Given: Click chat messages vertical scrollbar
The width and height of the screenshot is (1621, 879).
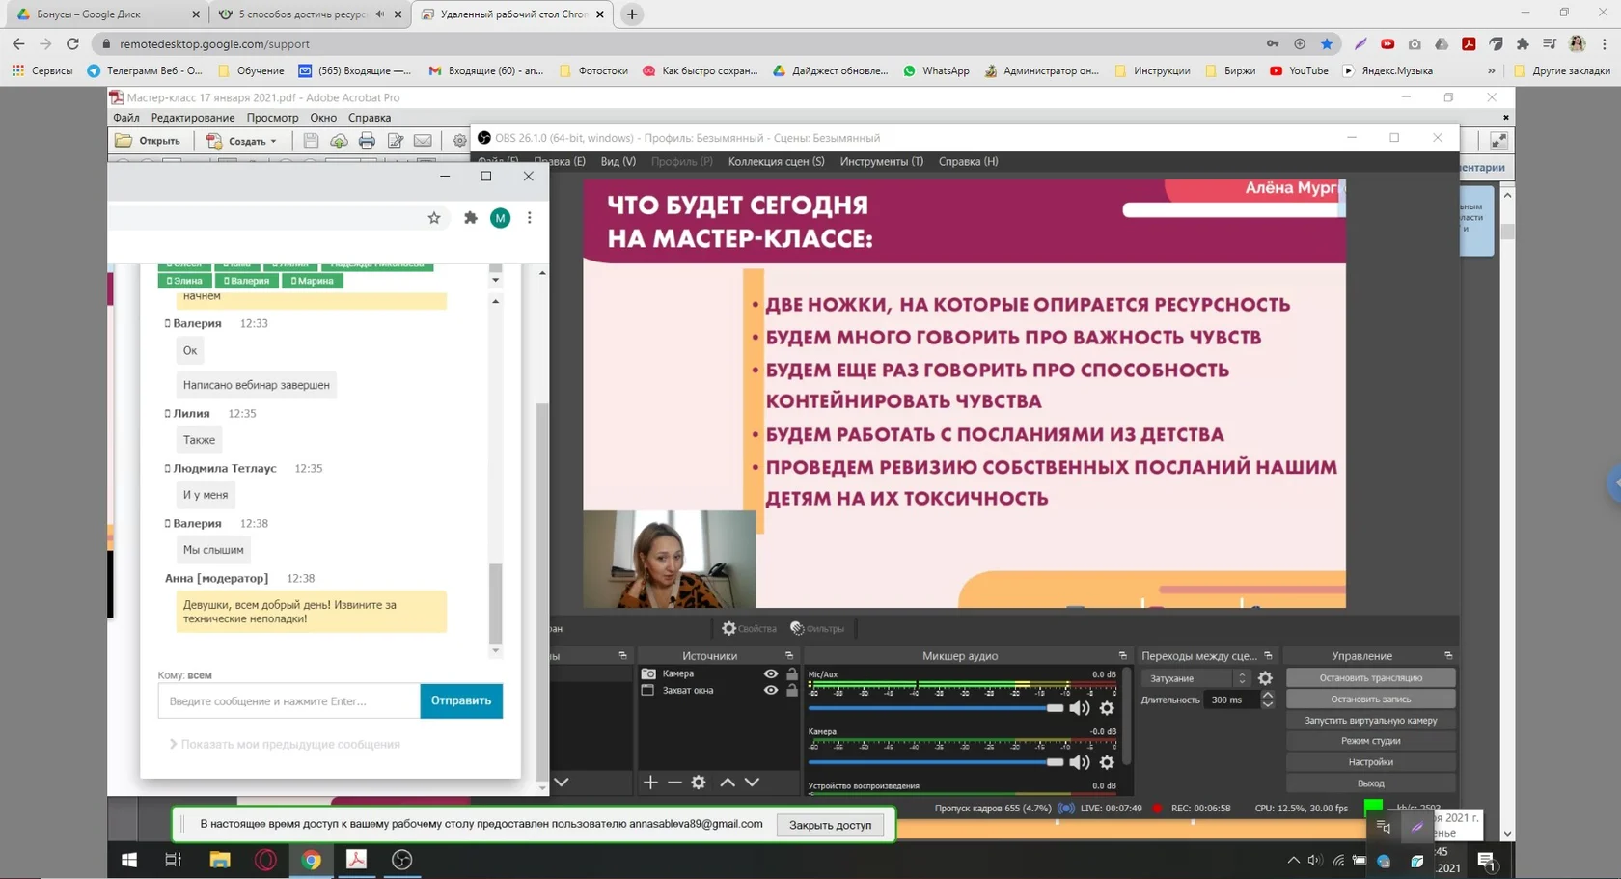Looking at the screenshot, I should [496, 603].
